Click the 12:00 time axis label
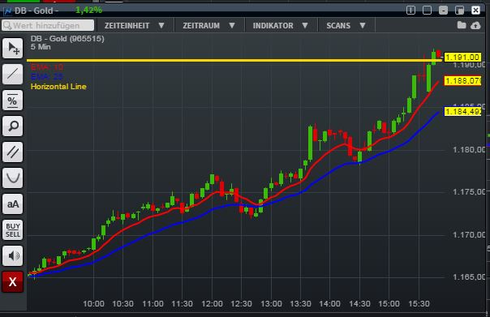490x317 pixels. point(212,303)
